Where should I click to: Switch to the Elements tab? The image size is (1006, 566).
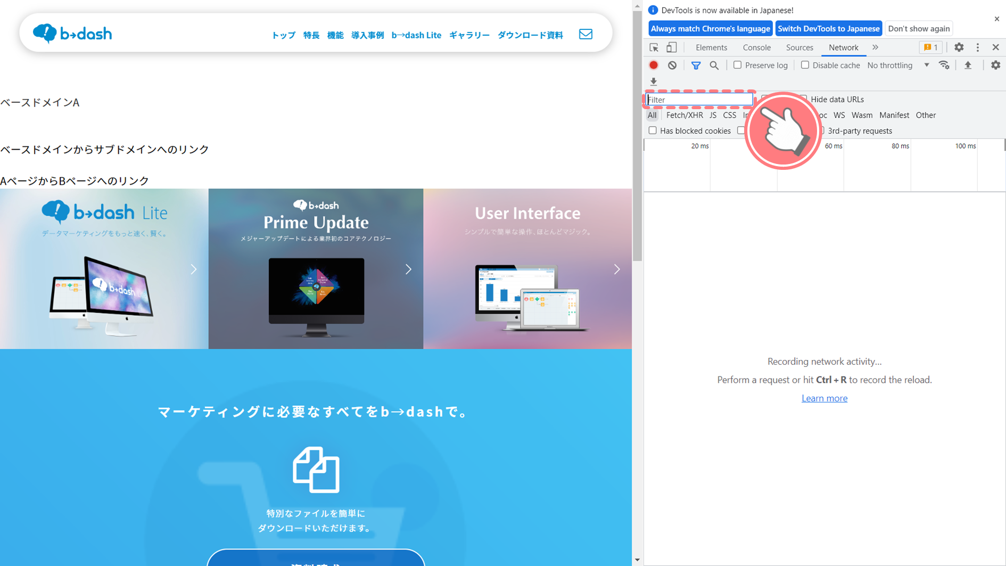click(x=711, y=47)
